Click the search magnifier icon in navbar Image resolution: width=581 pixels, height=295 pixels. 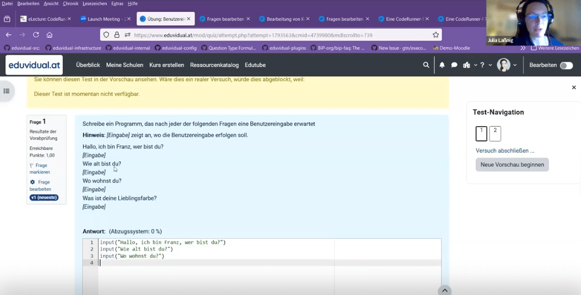tap(426, 65)
